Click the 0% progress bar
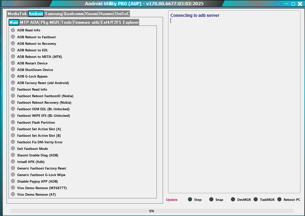The width and height of the screenshot is (305, 216). [152, 210]
